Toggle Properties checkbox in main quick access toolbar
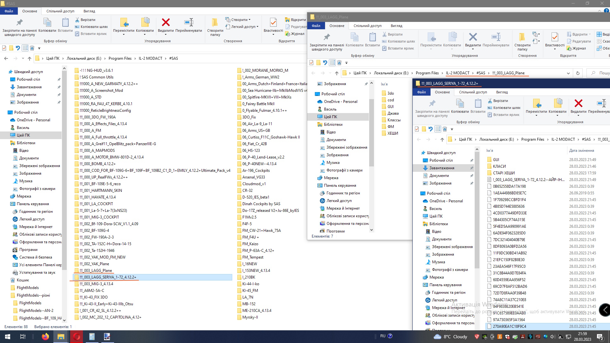 [x=4, y=48]
